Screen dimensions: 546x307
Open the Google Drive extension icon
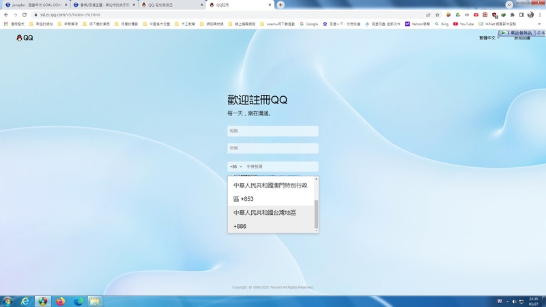click(x=457, y=14)
